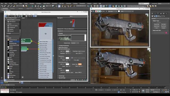
Task: Toggle the Angle Snap button
Action: point(65,6)
